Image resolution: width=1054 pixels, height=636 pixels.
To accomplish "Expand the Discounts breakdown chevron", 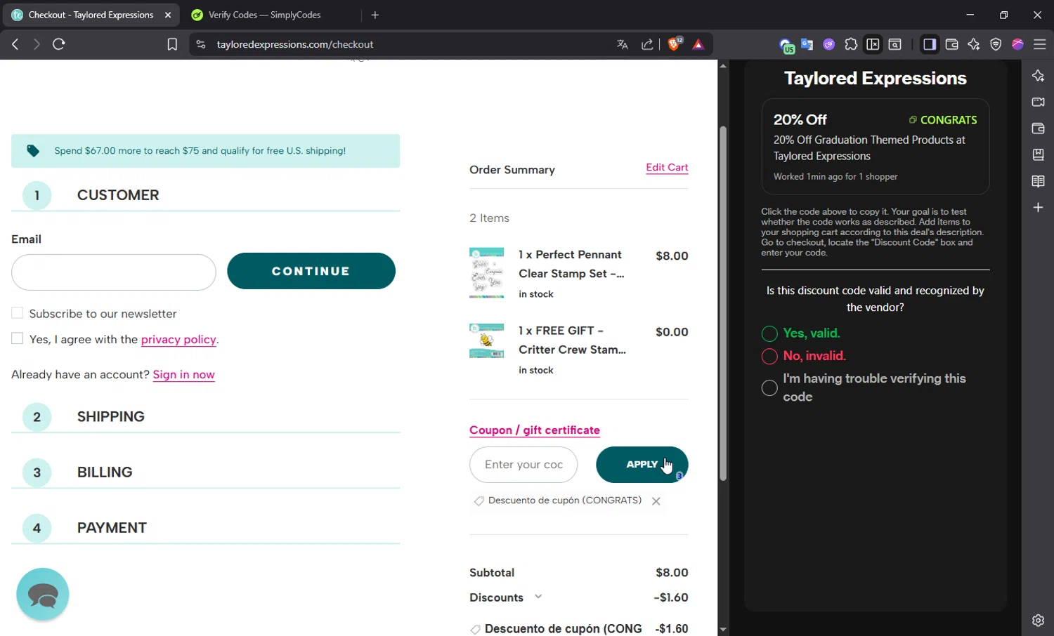I will [538, 597].
